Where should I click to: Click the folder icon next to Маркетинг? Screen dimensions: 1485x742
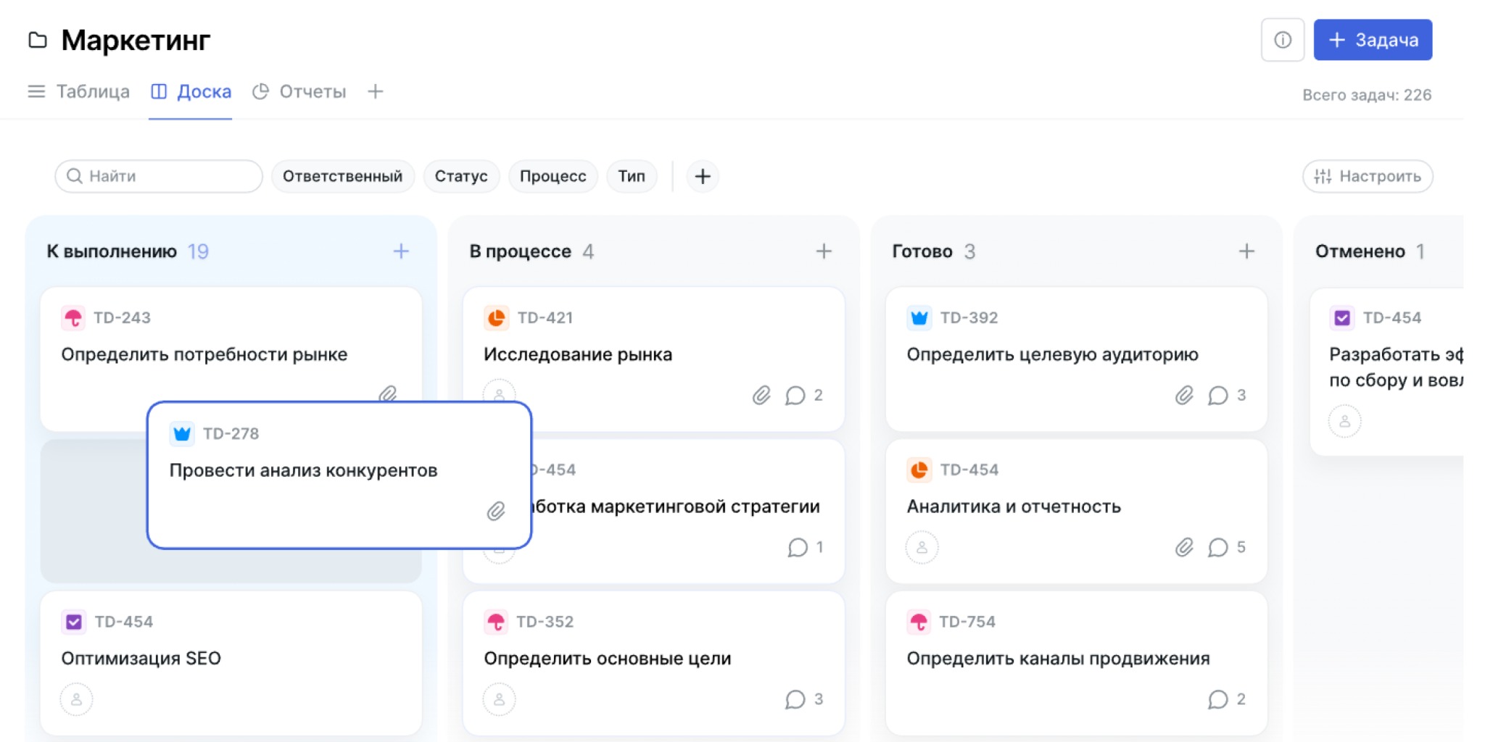pyautogui.click(x=38, y=40)
